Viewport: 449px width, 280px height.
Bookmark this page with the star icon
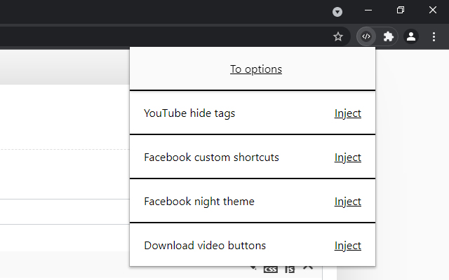338,36
